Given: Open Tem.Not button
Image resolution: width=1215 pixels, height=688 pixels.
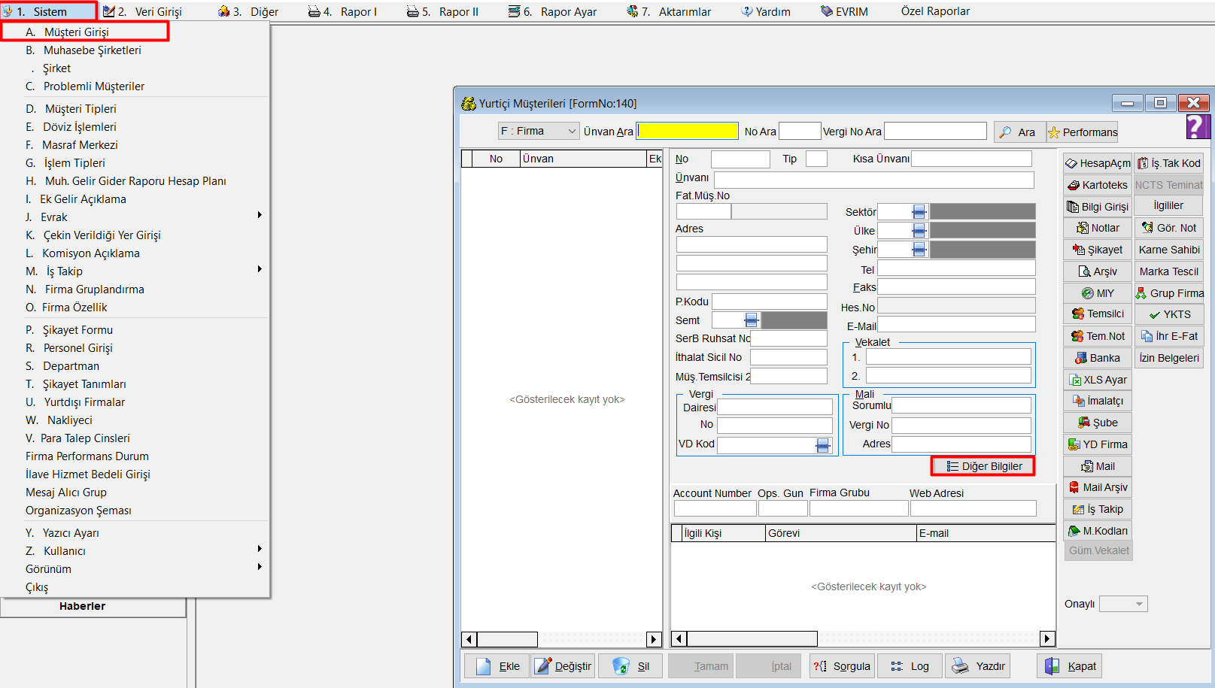Looking at the screenshot, I should 1098,336.
